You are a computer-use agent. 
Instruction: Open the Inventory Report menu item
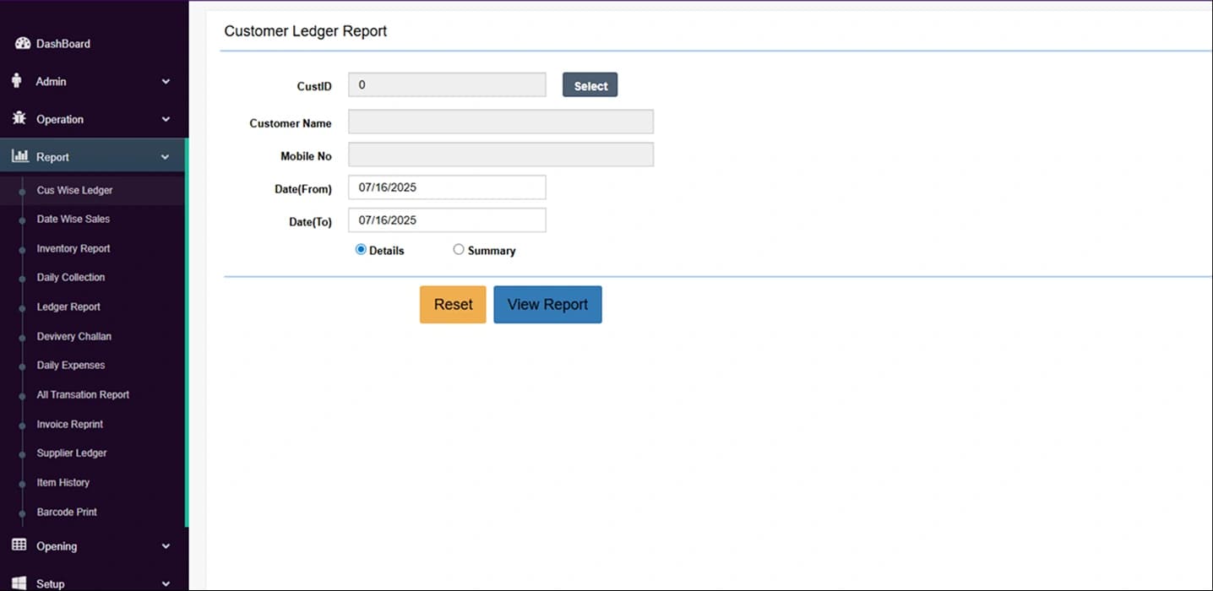click(x=73, y=248)
